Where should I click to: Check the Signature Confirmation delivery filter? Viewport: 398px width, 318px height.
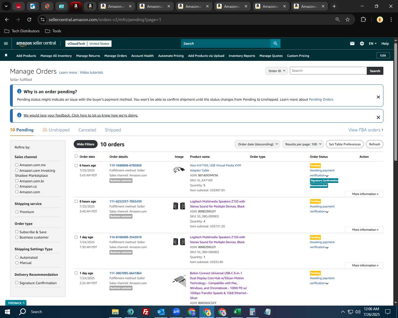(17, 283)
